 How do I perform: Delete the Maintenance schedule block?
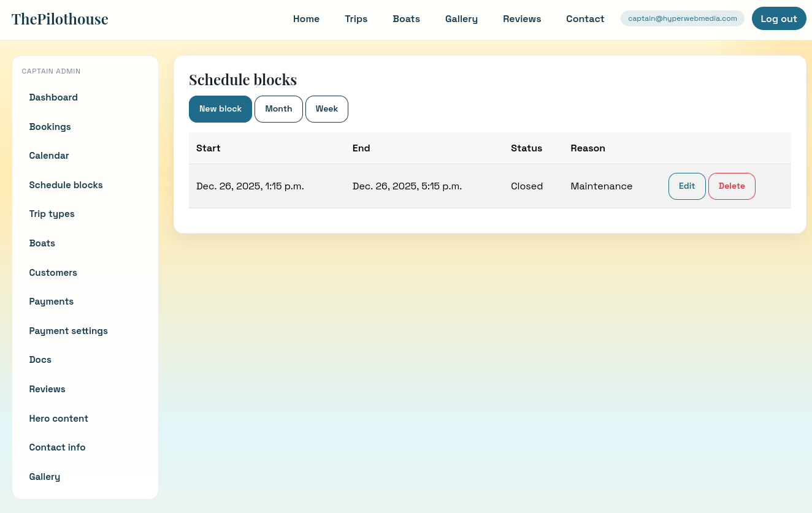pyautogui.click(x=732, y=186)
